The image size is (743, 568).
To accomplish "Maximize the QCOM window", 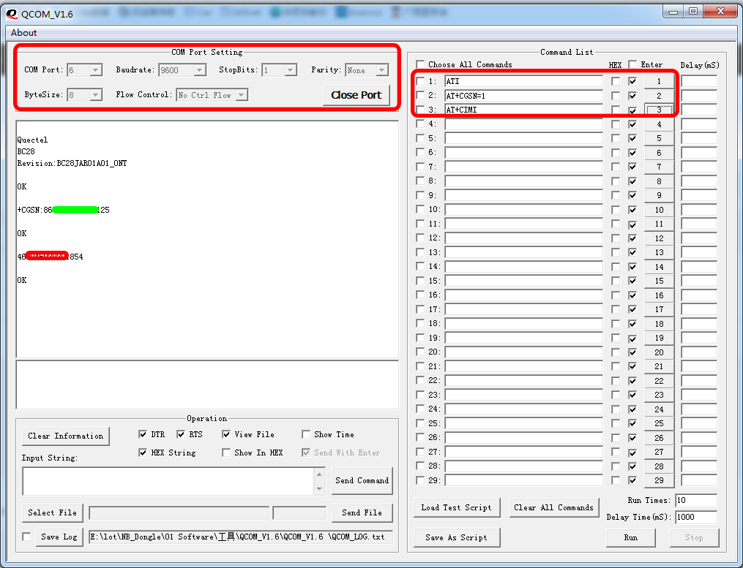I will tap(693, 12).
